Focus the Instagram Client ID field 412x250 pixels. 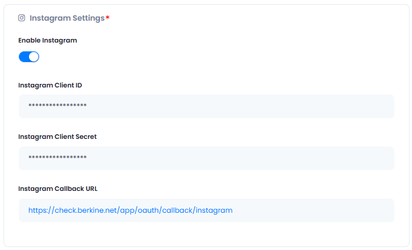tap(206, 106)
